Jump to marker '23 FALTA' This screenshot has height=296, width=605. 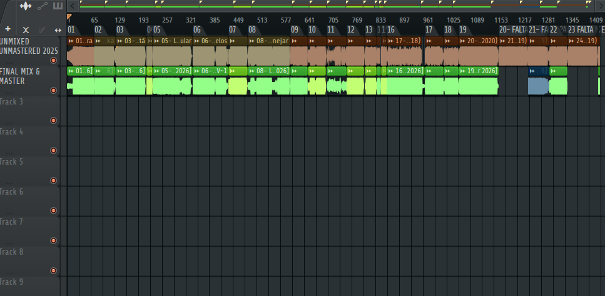581,29
